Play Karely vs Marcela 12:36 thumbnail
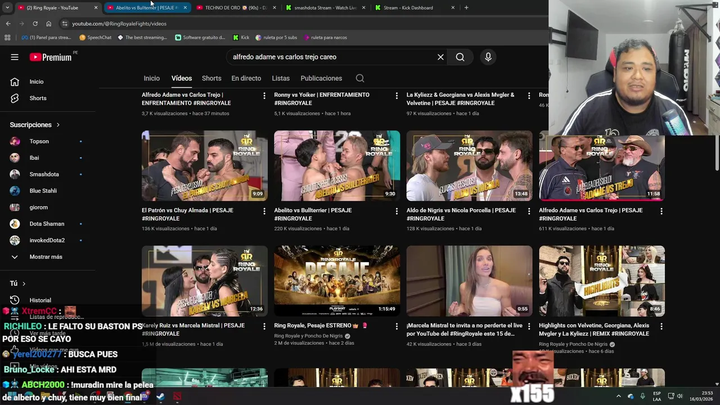The width and height of the screenshot is (720, 405). pyautogui.click(x=205, y=281)
